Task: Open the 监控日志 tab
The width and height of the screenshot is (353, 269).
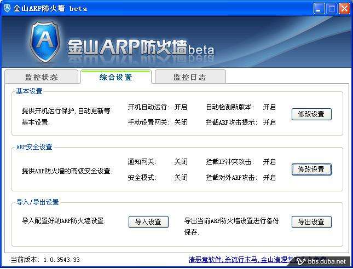Action: point(190,77)
